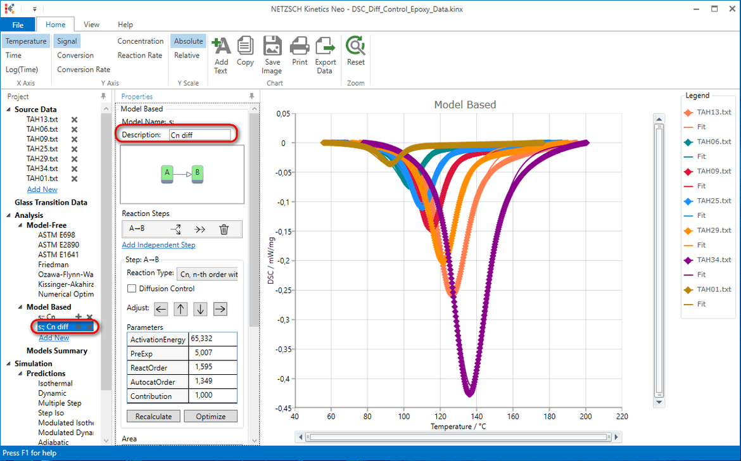The height and width of the screenshot is (461, 741).
Task: Open the File menu
Action: 18,24
